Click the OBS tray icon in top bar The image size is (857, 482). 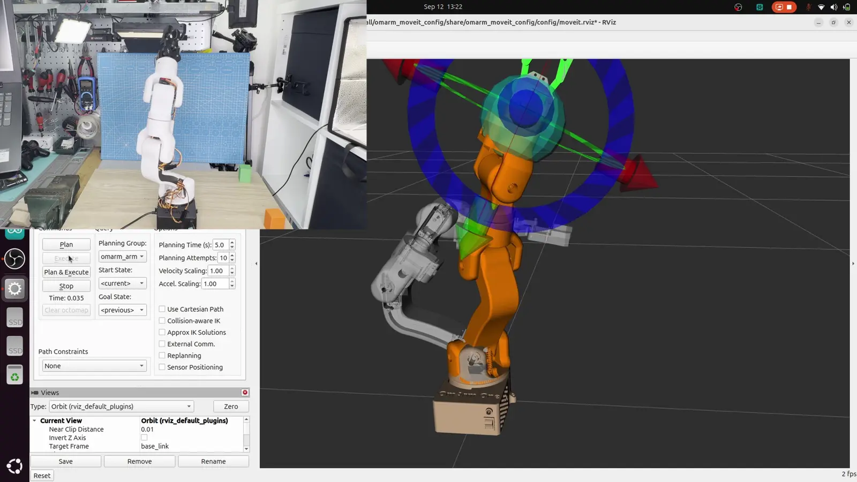coord(738,7)
